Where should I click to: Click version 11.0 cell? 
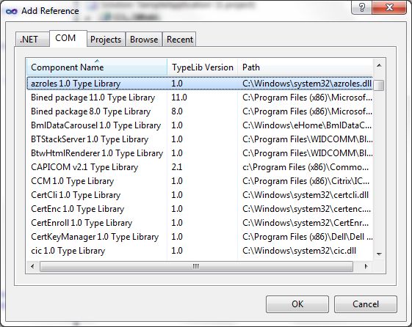[179, 98]
